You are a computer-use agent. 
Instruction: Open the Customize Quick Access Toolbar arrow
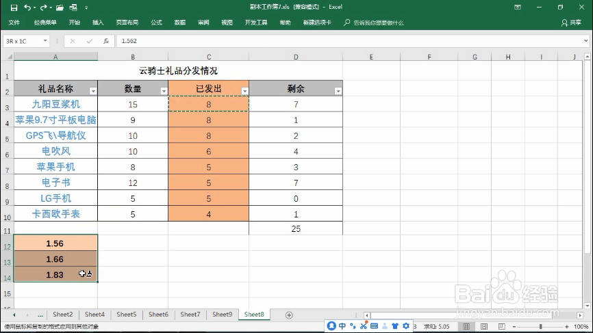point(86,8)
